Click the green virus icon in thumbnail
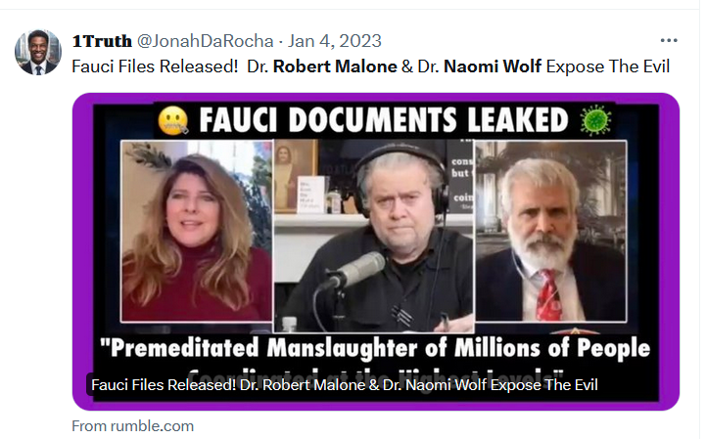 pyautogui.click(x=595, y=120)
